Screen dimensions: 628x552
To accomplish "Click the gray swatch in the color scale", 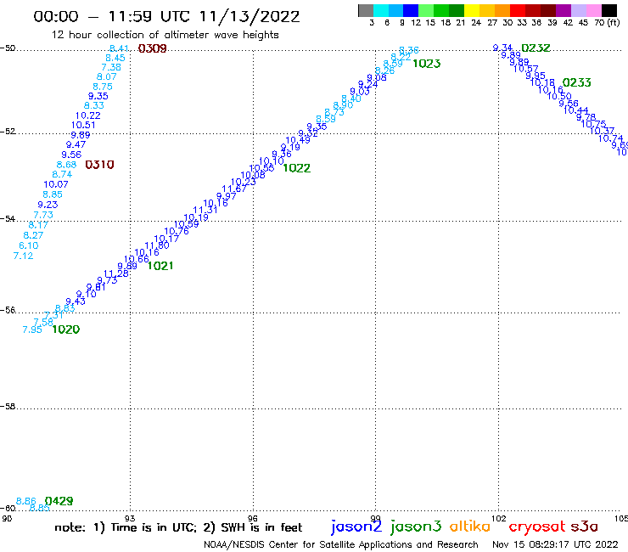I will tap(366, 10).
